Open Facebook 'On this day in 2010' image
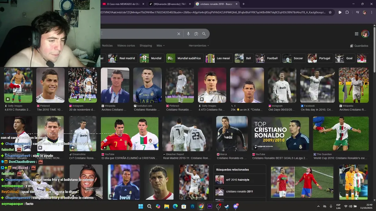 coord(317,85)
